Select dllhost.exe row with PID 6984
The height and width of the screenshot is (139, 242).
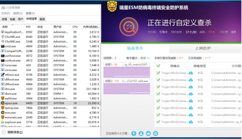[51, 84]
